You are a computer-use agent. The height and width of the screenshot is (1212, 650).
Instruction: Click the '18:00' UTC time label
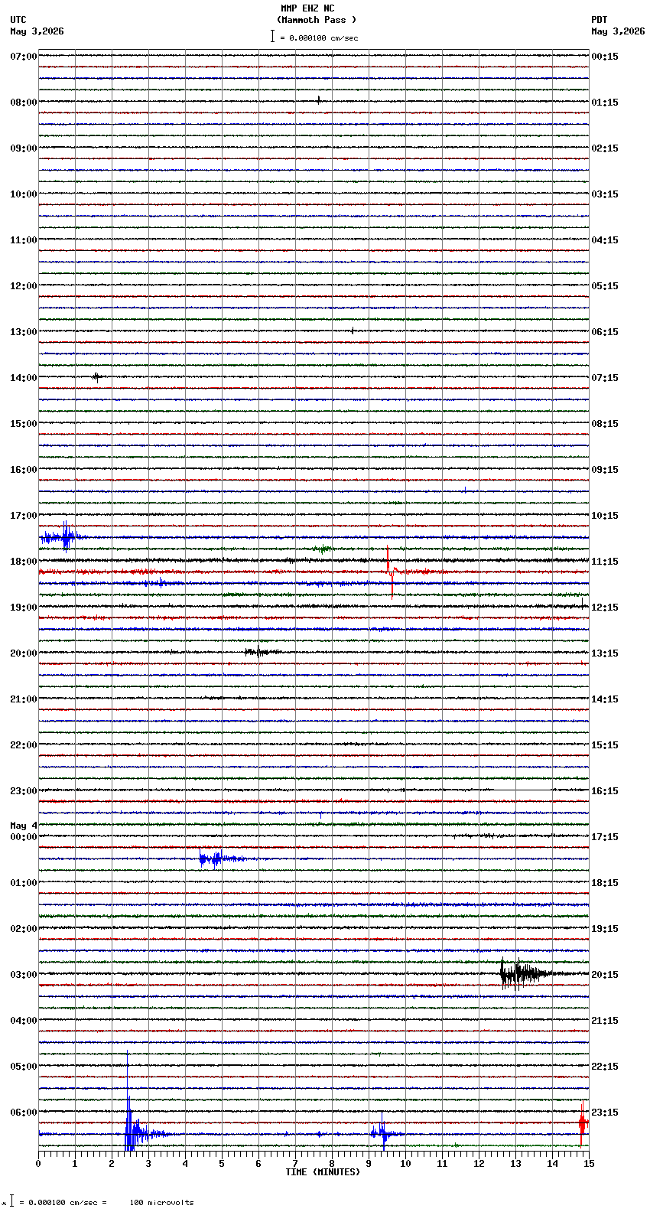tap(24, 562)
